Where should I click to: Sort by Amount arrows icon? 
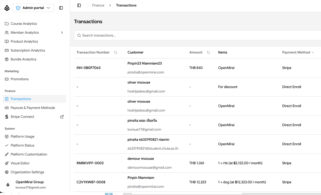[208, 52]
